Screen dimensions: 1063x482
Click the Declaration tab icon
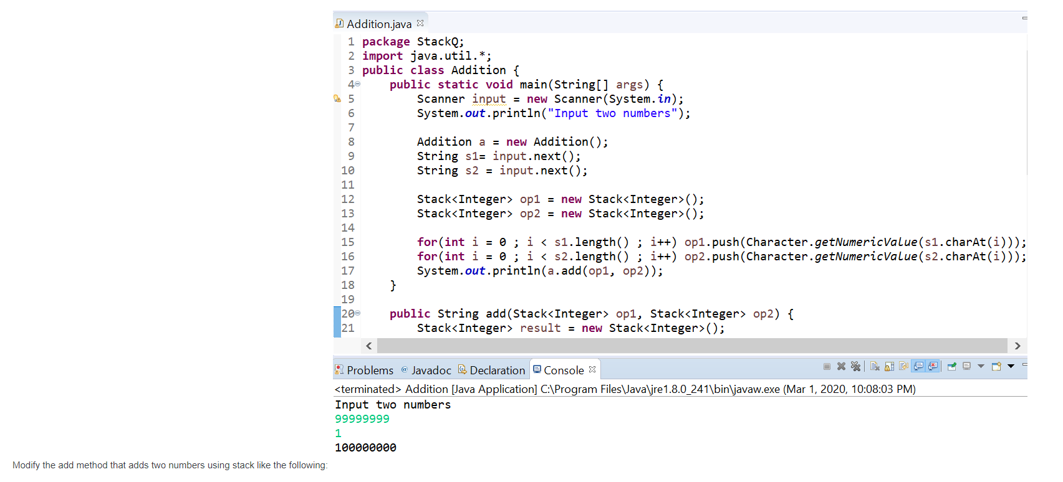coord(463,369)
